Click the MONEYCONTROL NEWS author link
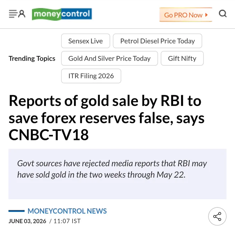Screen dimensions: 235x231 [67, 211]
